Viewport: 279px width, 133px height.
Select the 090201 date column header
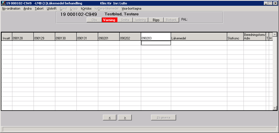tap(109, 37)
